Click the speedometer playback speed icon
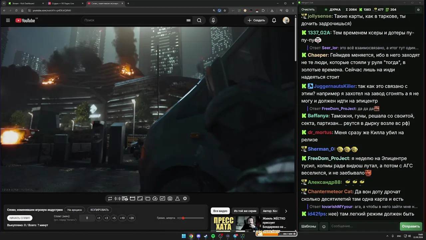The image size is (426, 240). pos(155,199)
